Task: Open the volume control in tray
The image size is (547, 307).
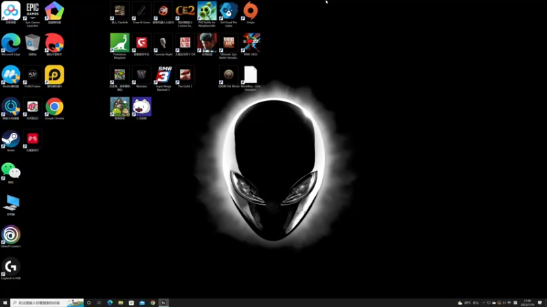Action: click(504, 303)
